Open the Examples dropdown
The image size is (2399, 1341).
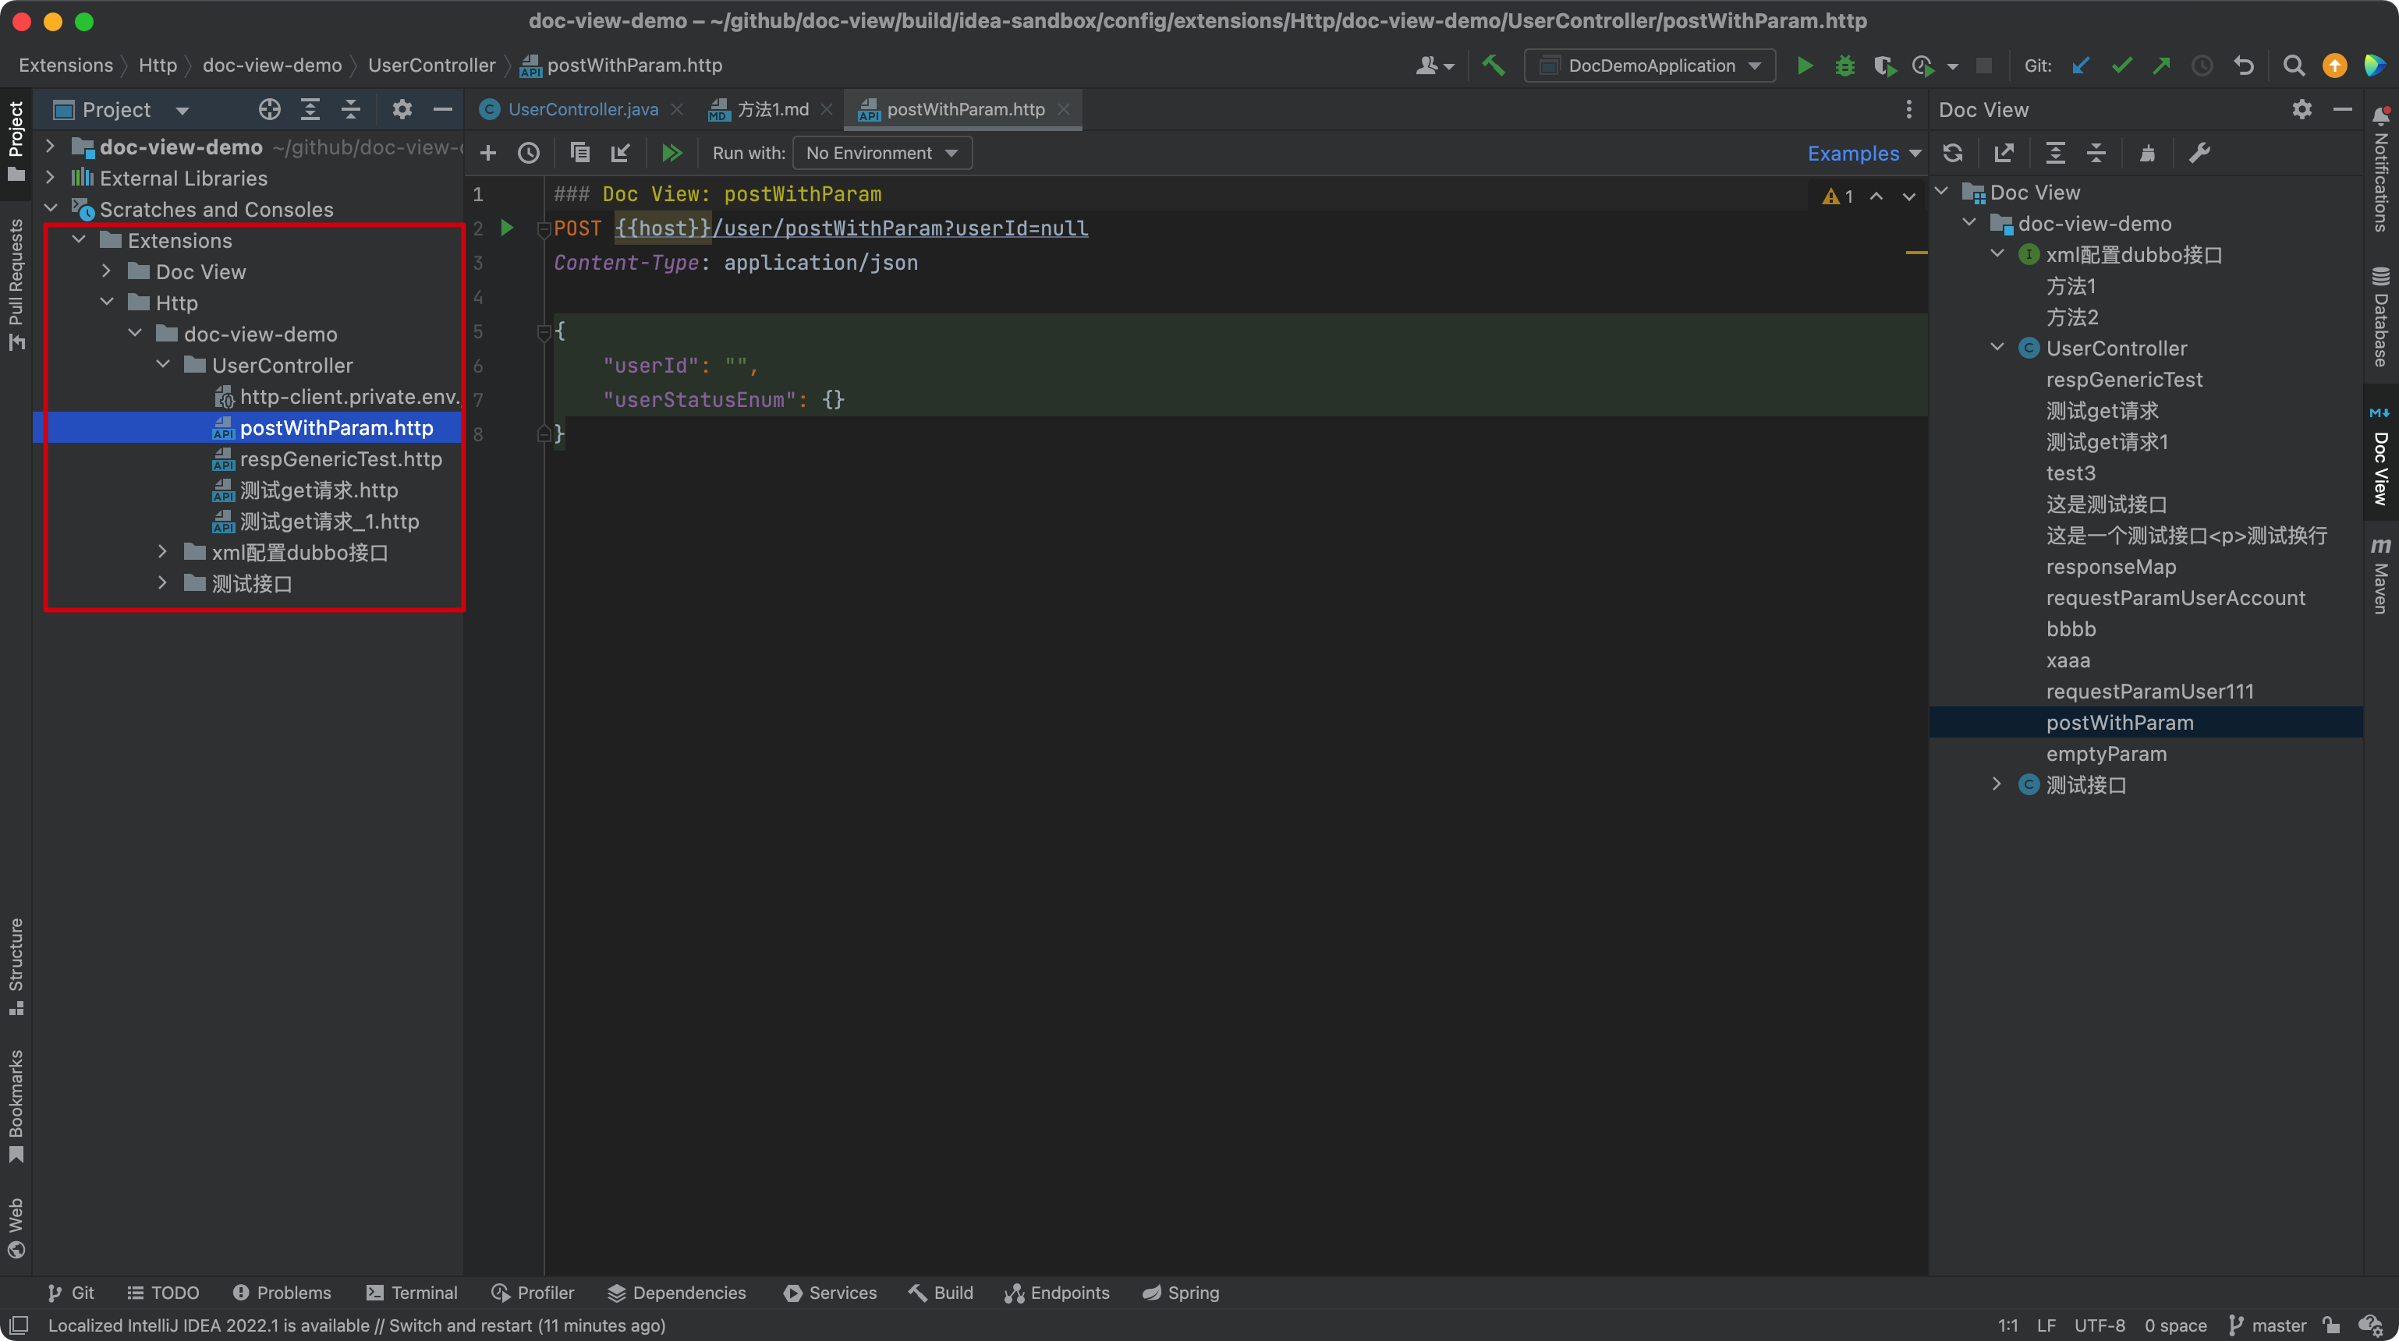[1861, 153]
